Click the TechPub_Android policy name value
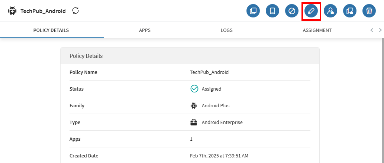 tap(209, 72)
